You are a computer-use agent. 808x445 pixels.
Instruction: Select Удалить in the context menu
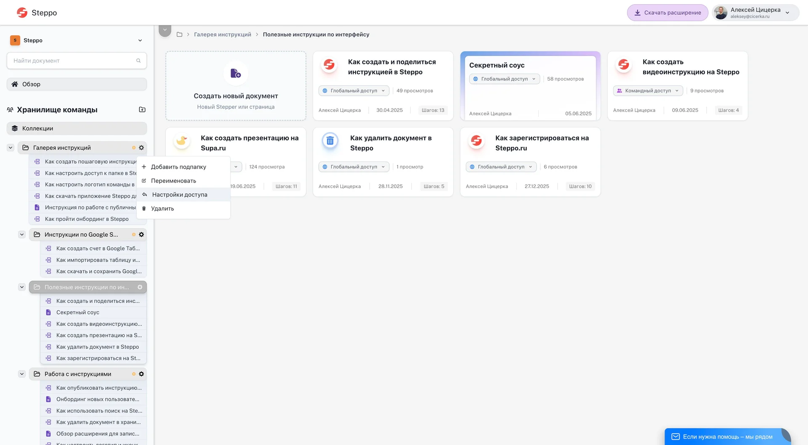[162, 209]
